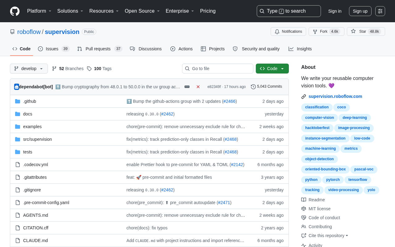
Task: Open the develop branch selector dropdown
Action: (29, 69)
